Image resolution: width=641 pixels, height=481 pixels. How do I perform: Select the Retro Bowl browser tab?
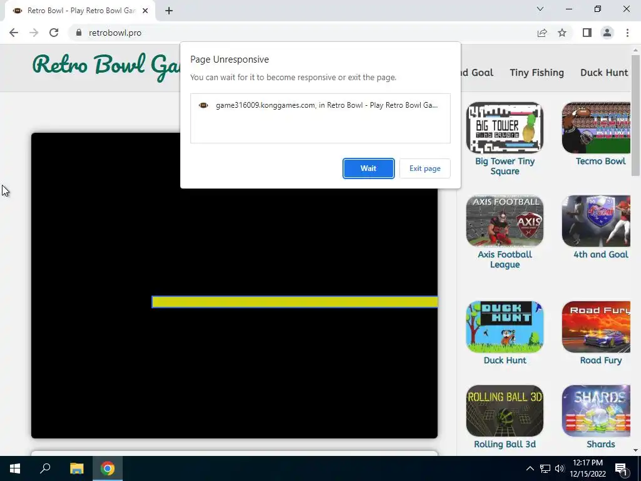[79, 11]
